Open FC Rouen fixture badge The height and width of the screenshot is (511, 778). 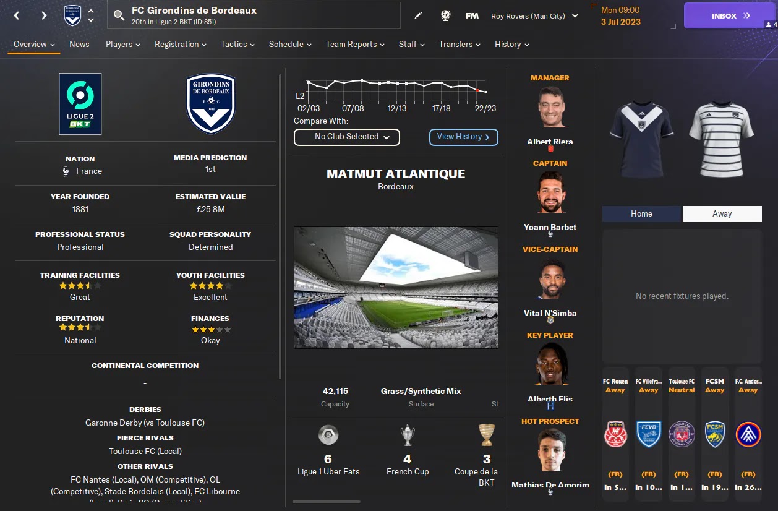click(x=615, y=434)
